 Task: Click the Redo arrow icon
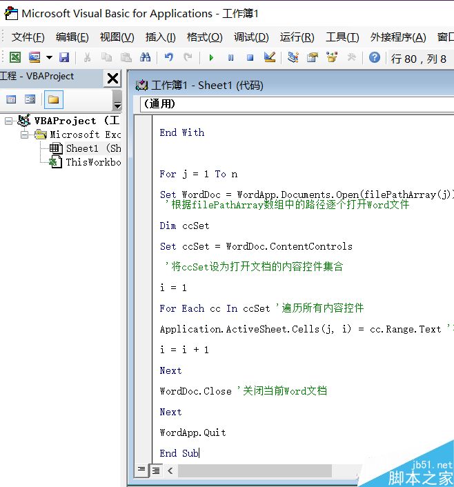pos(188,57)
